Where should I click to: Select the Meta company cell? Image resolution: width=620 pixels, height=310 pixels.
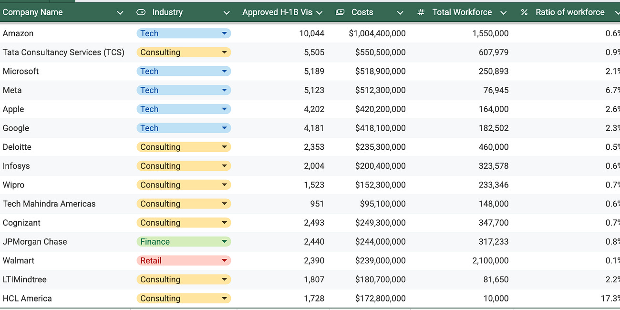(65, 90)
